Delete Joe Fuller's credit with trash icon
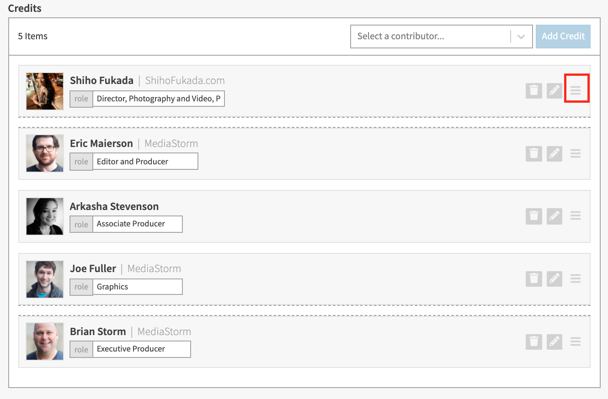The image size is (608, 399). (533, 278)
